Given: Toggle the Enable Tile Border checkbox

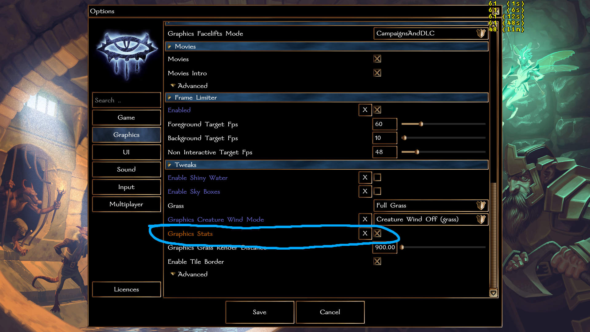Looking at the screenshot, I should [x=377, y=261].
